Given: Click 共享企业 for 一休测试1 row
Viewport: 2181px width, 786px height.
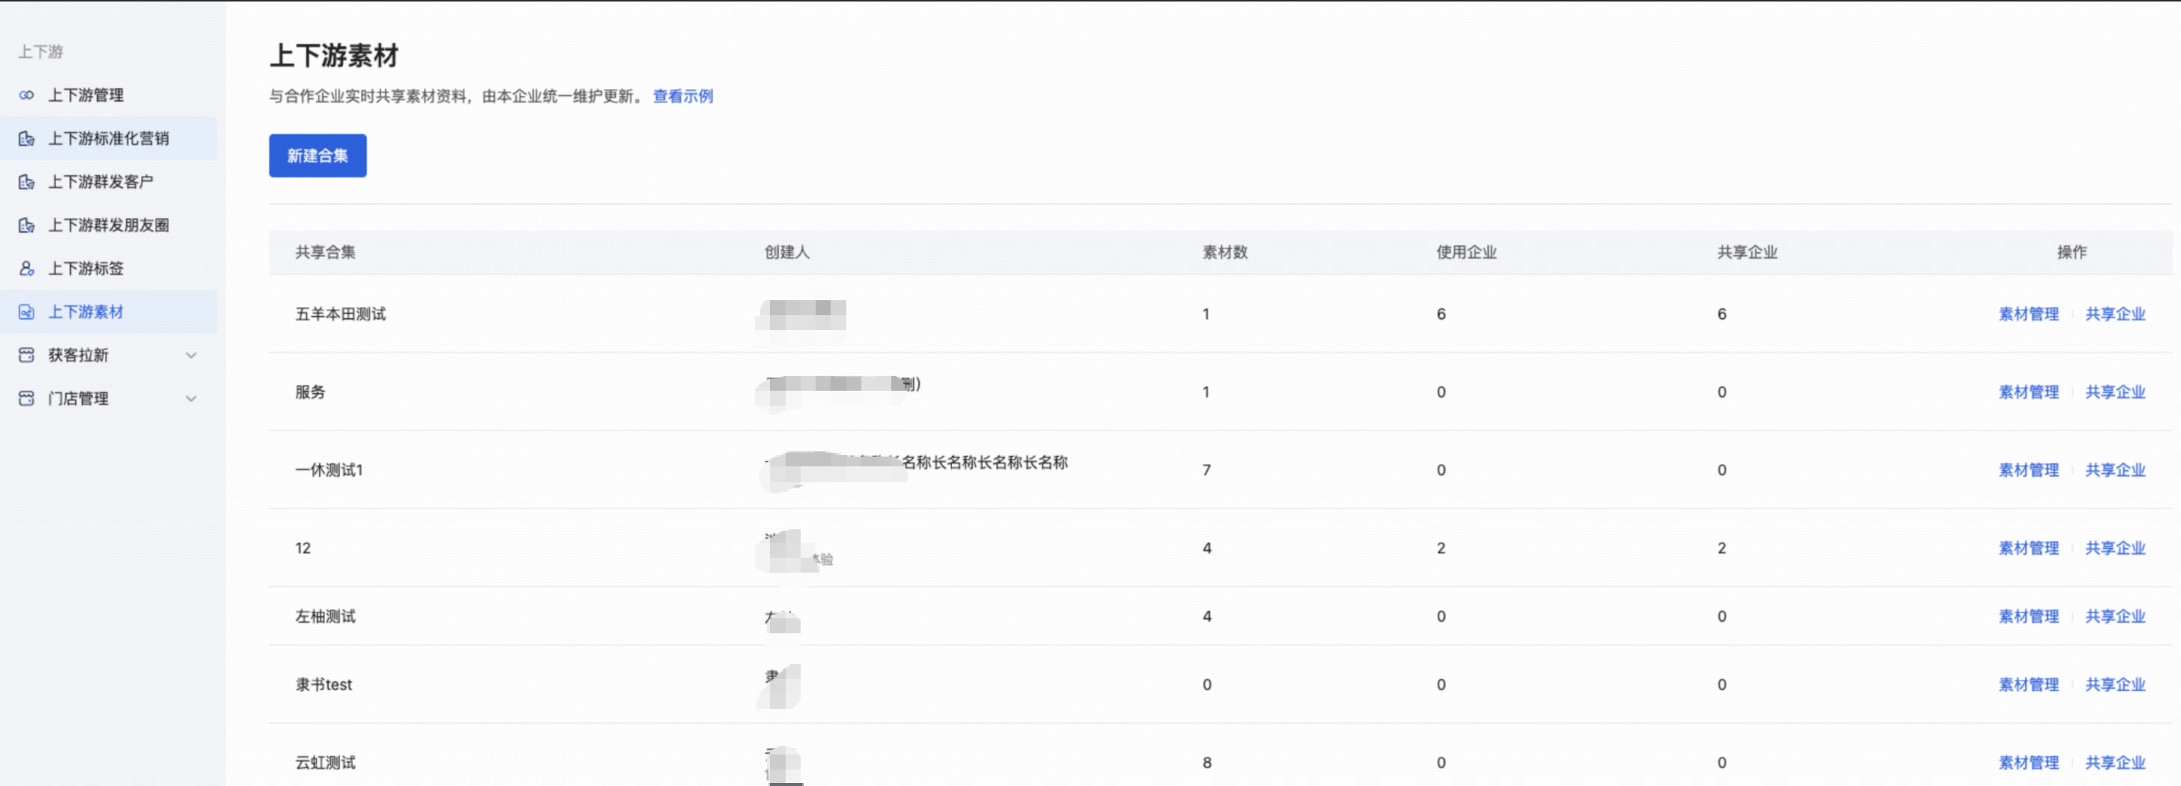Looking at the screenshot, I should pyautogui.click(x=2115, y=469).
